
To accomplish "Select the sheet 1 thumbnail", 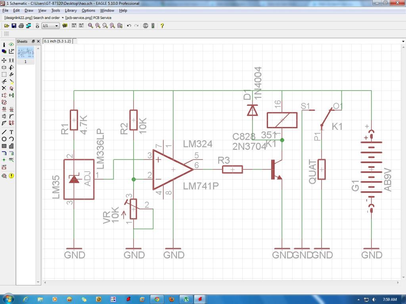I will click(26, 53).
